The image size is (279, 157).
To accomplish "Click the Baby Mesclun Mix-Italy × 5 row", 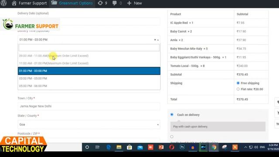I will pyautogui.click(x=218, y=48).
